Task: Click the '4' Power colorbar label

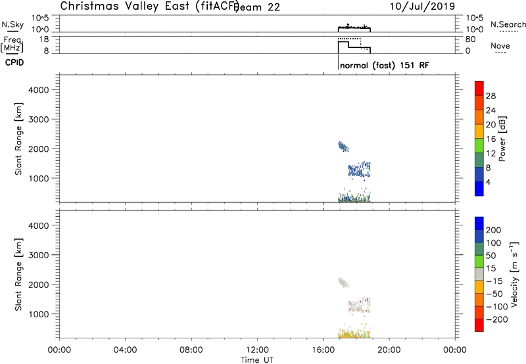Action: [x=489, y=182]
